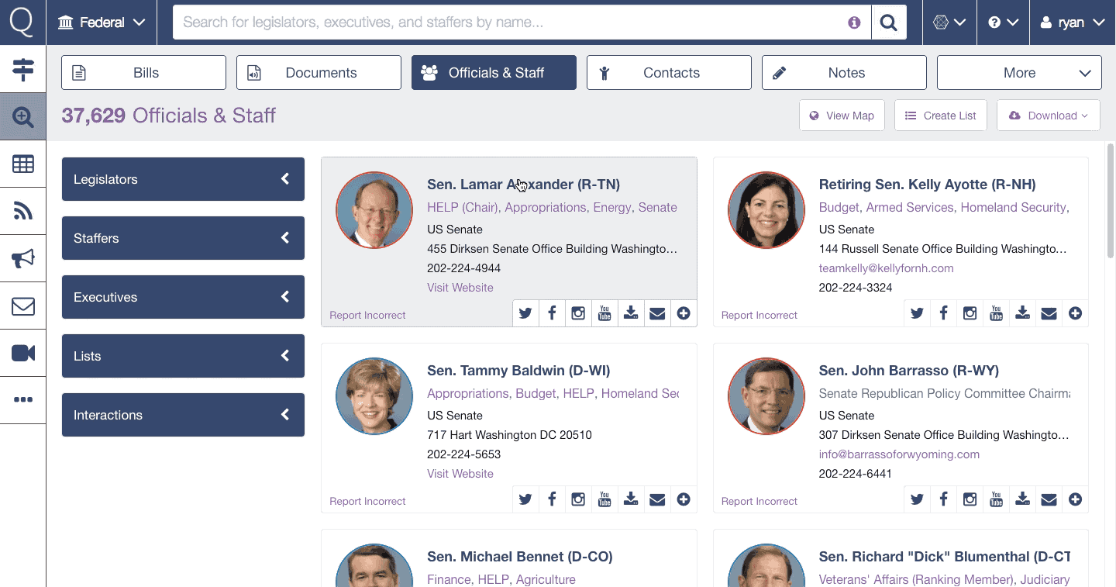The height and width of the screenshot is (587, 1116).
Task: Open the signpost dashboard sidebar icon
Action: coord(23,70)
